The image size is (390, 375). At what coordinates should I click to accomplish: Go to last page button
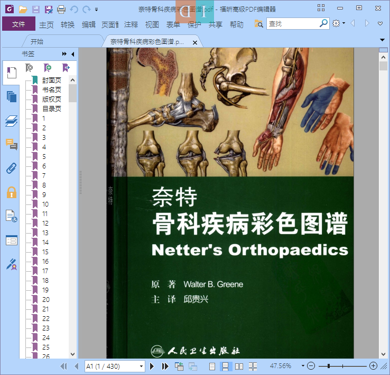165,366
